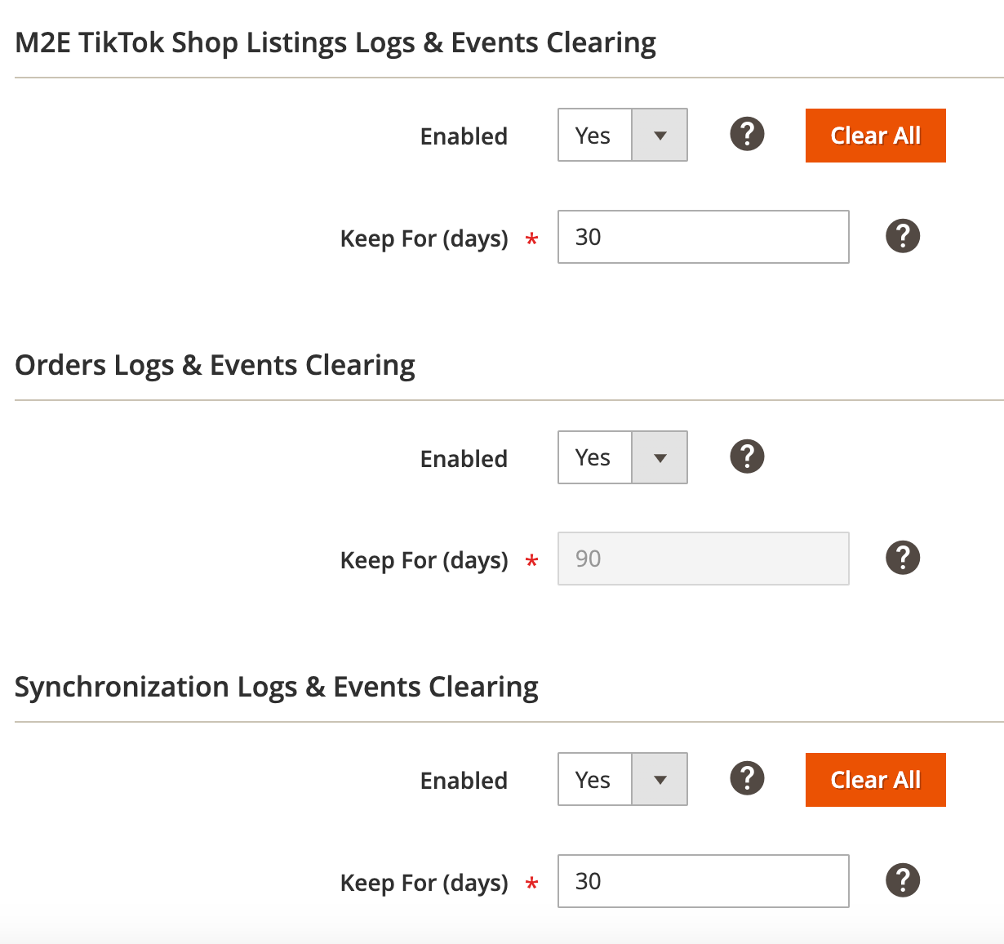Click help icon for Synchronization Keep For days
This screenshot has width=1004, height=944.
(903, 880)
